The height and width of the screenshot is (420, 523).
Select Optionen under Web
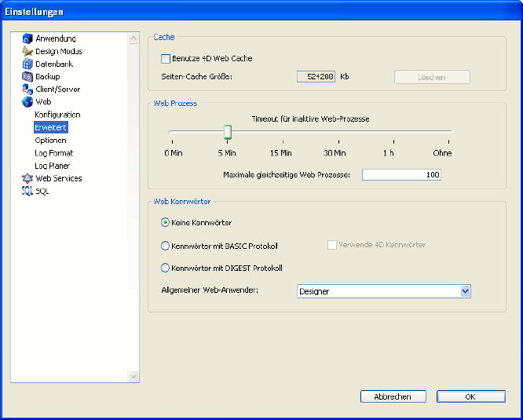[50, 141]
